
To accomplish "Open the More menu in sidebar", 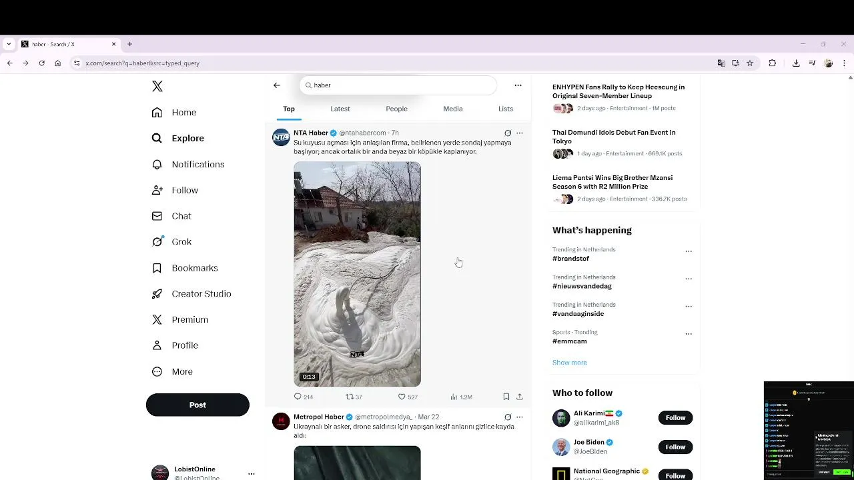I will coord(172,371).
